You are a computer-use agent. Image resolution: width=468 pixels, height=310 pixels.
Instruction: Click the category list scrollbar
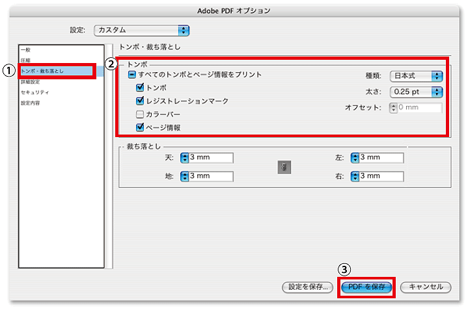109,156
